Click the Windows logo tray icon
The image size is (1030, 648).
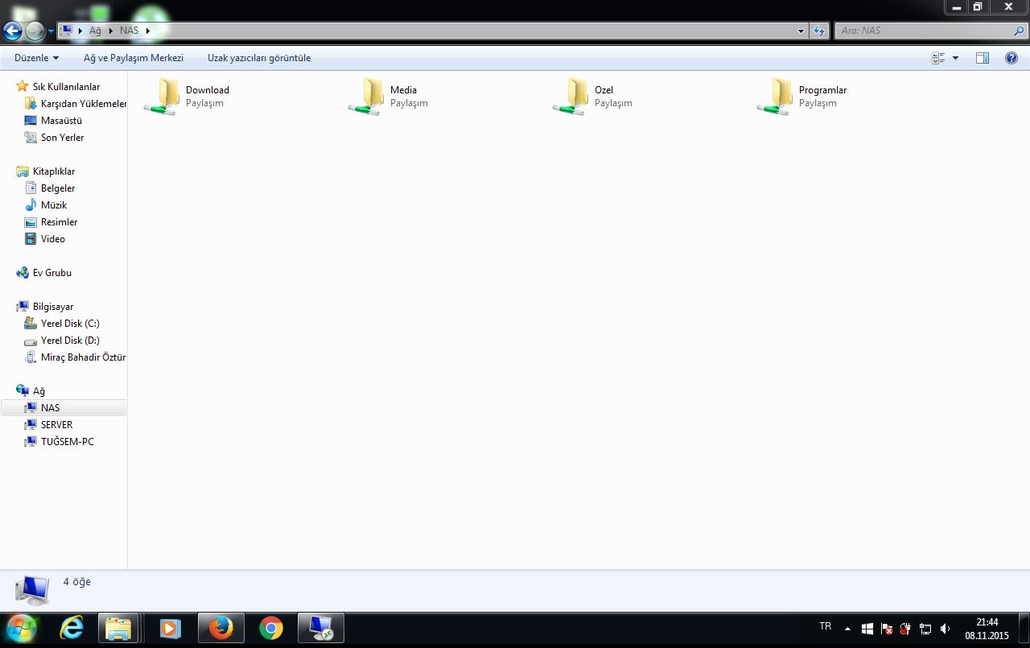(867, 629)
